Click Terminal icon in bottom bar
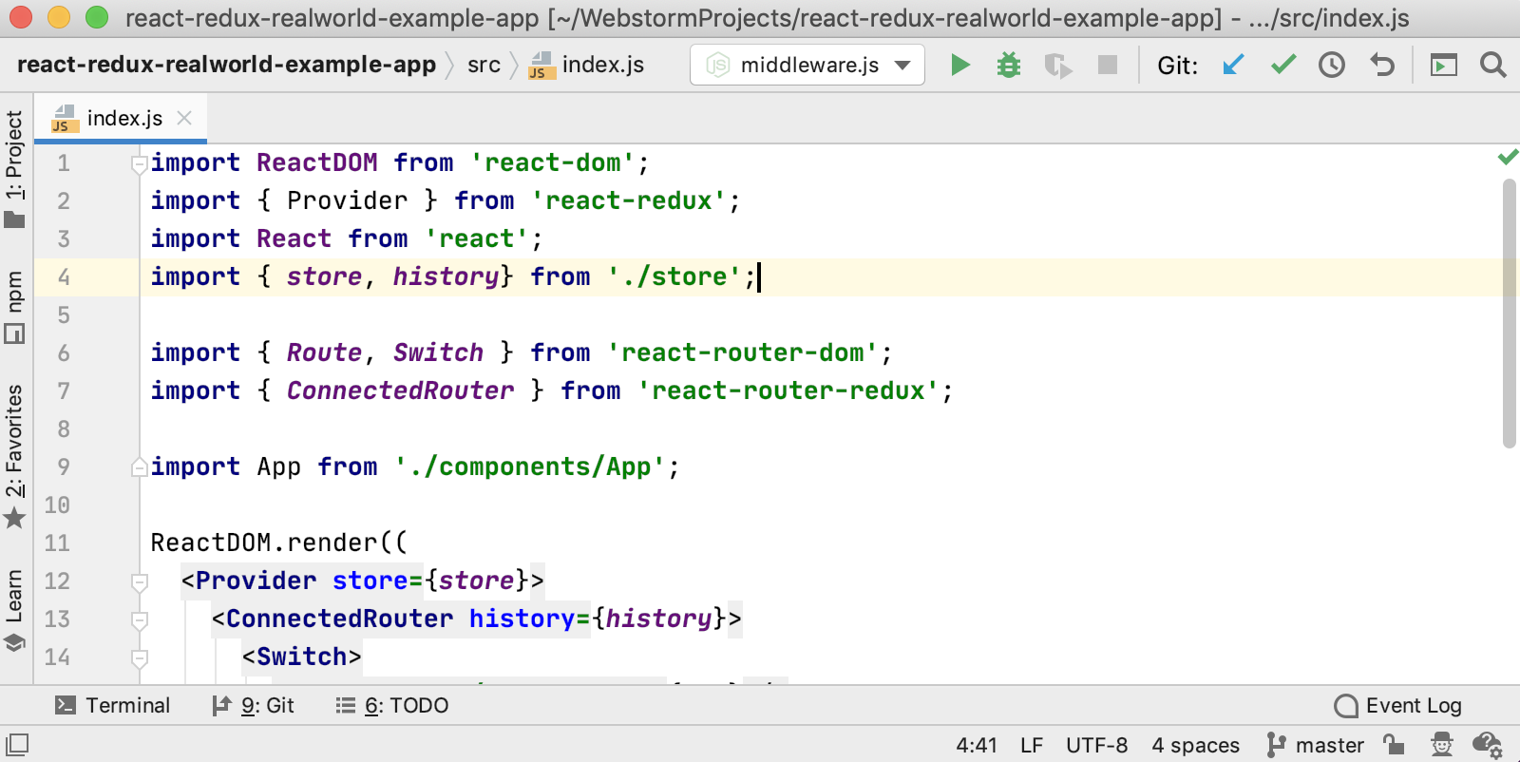The height and width of the screenshot is (762, 1520). 66,705
